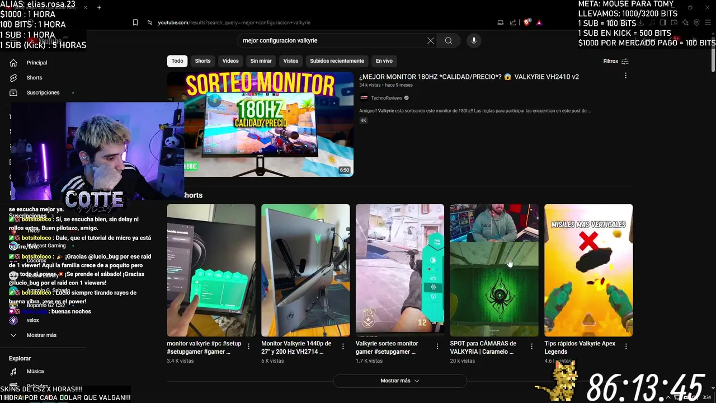Expand more Shorts with Mostrar más
Image resolution: width=716 pixels, height=403 pixels.
(399, 381)
